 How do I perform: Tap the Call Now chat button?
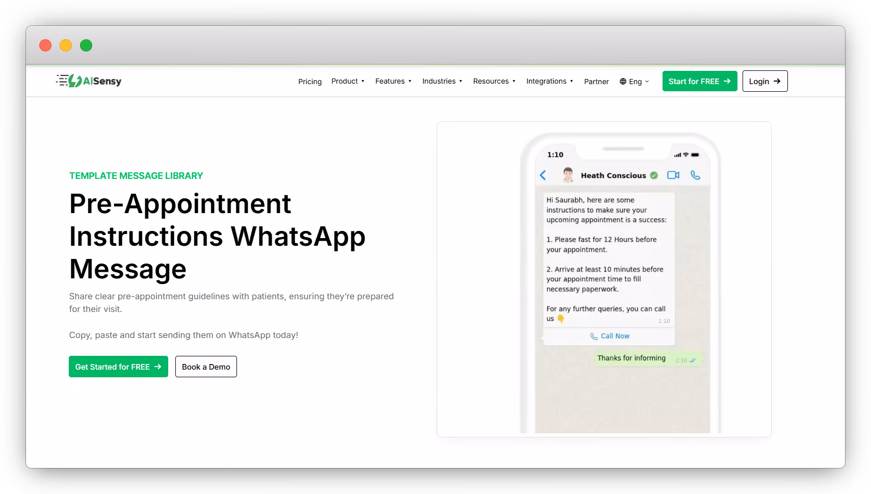click(610, 336)
